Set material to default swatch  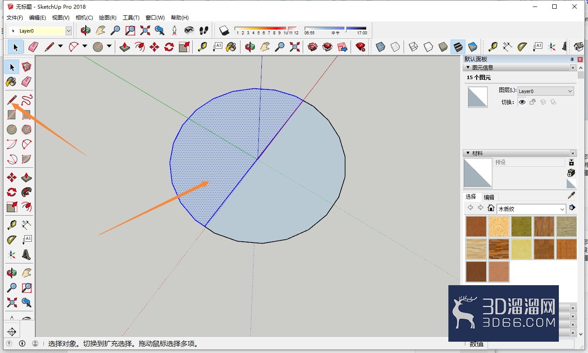pos(571,183)
